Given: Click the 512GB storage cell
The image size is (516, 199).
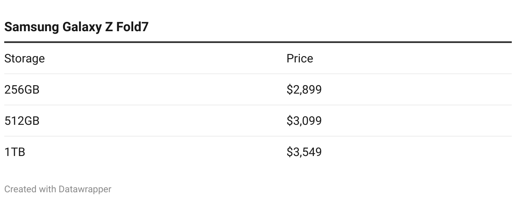Looking at the screenshot, I should click(x=22, y=121).
